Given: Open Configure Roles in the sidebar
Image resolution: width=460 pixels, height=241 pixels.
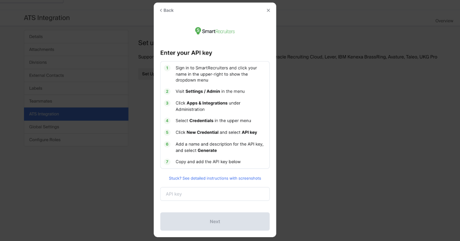Looking at the screenshot, I should tap(76, 140).
